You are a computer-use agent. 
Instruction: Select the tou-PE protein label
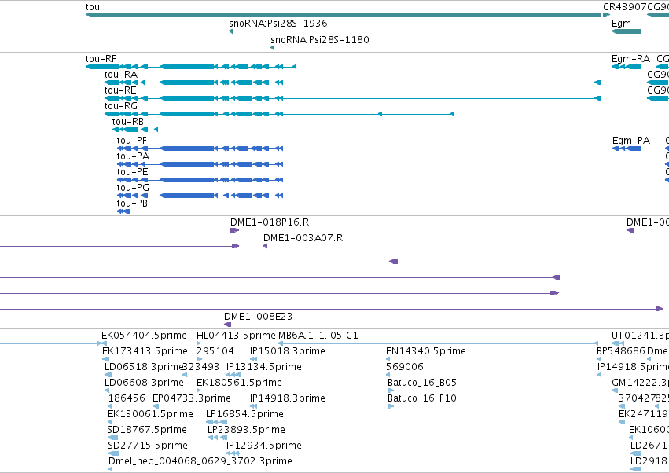pos(133,172)
